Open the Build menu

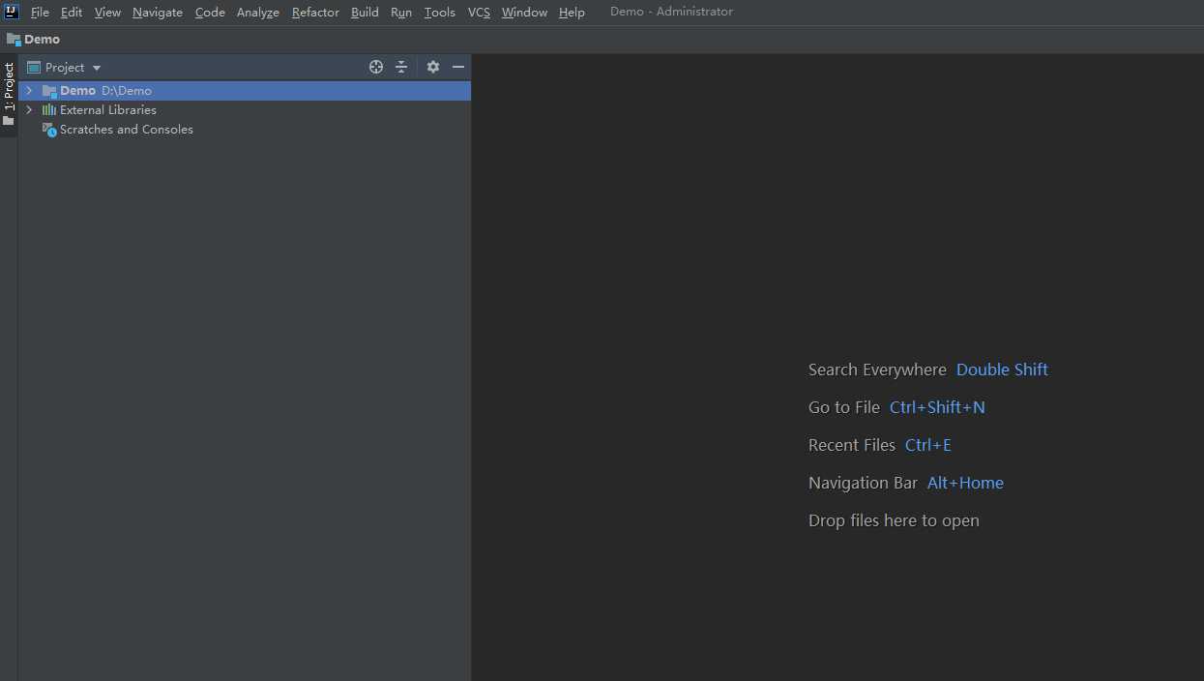365,13
